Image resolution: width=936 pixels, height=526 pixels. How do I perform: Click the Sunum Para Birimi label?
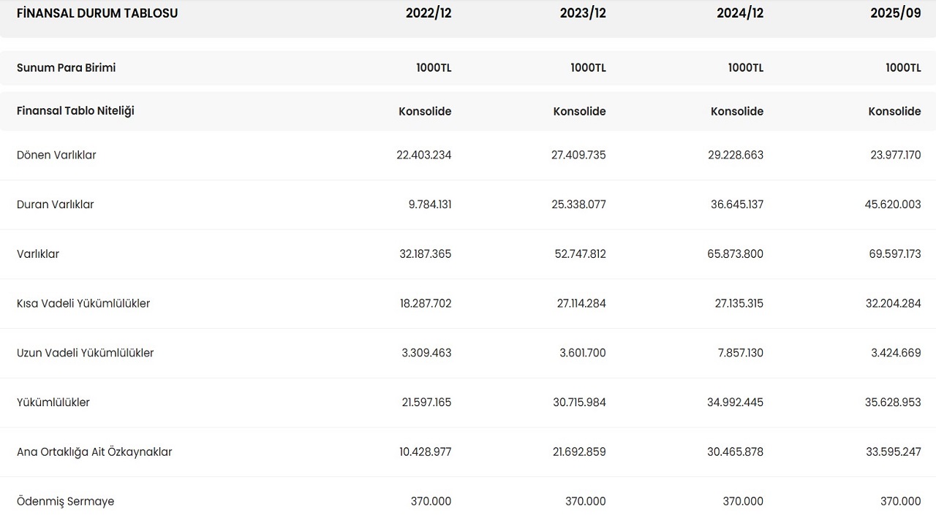(67, 68)
